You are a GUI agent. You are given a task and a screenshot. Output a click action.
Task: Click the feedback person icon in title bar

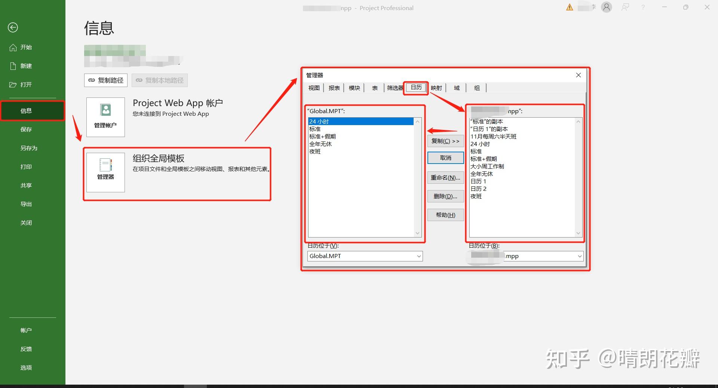(x=625, y=7)
